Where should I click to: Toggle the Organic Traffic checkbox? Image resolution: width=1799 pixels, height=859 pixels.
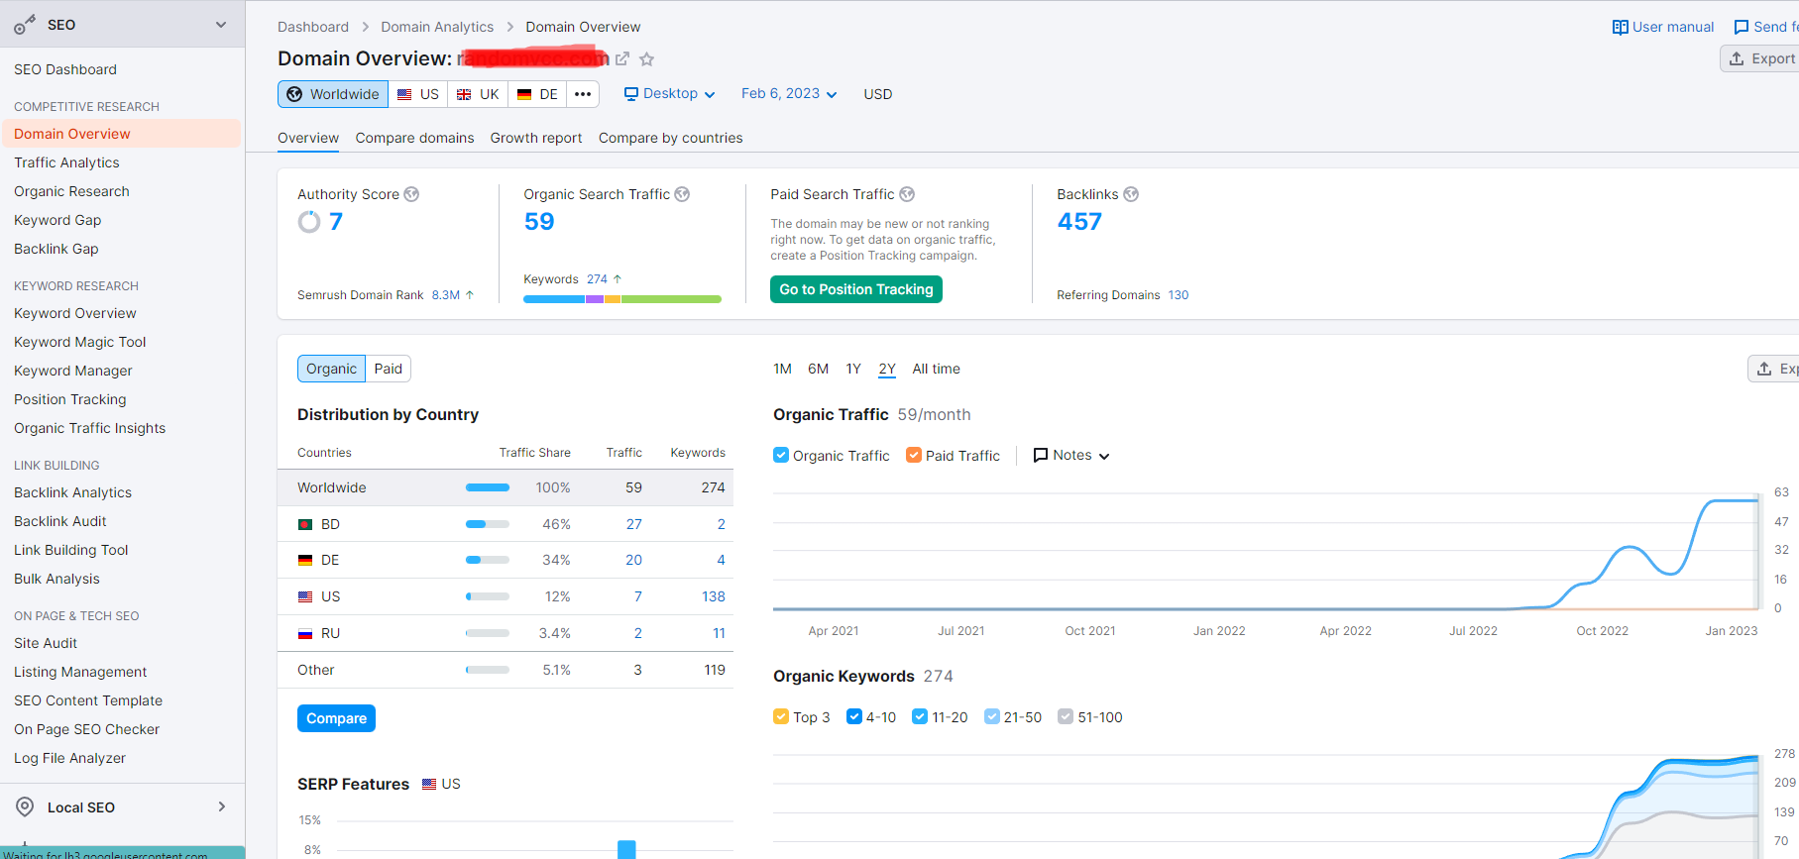781,455
